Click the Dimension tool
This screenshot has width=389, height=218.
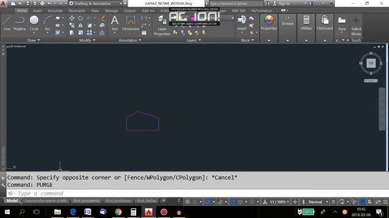coord(131,23)
